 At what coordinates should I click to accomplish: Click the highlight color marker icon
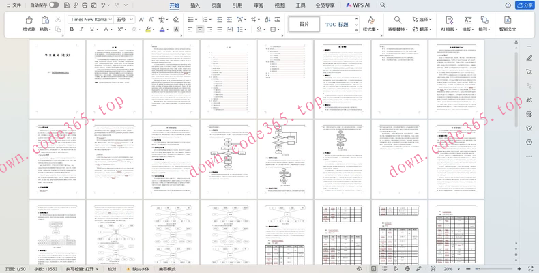click(148, 29)
